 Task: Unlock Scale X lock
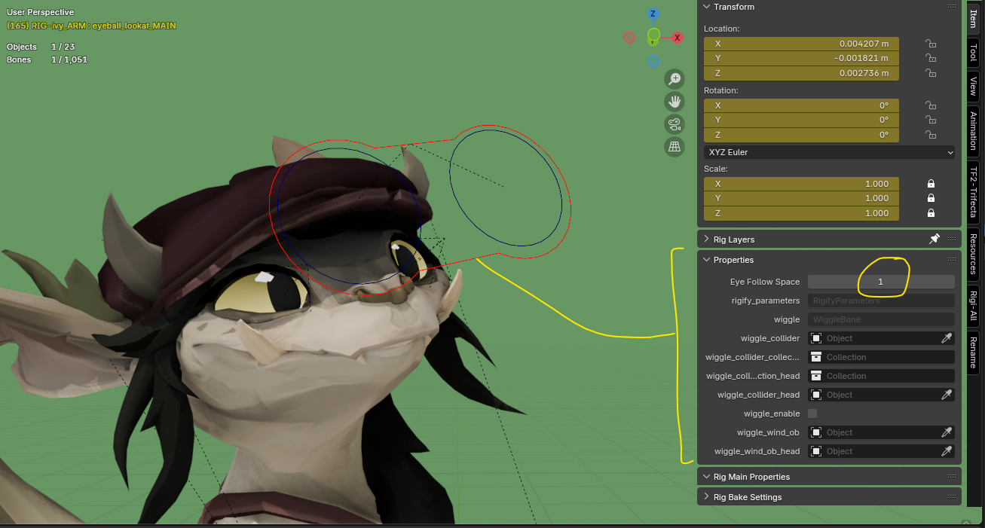931,184
